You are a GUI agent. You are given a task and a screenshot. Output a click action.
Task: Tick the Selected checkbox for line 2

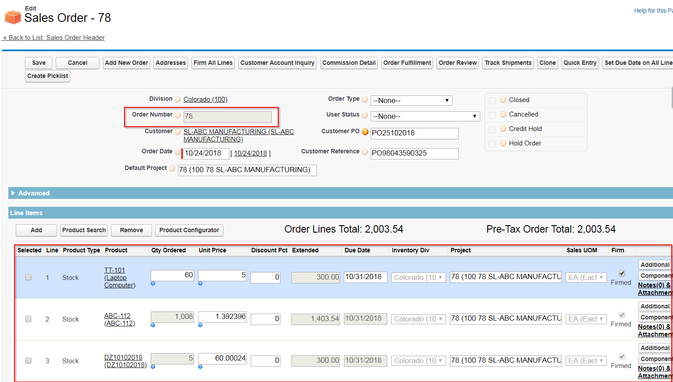pyautogui.click(x=28, y=319)
